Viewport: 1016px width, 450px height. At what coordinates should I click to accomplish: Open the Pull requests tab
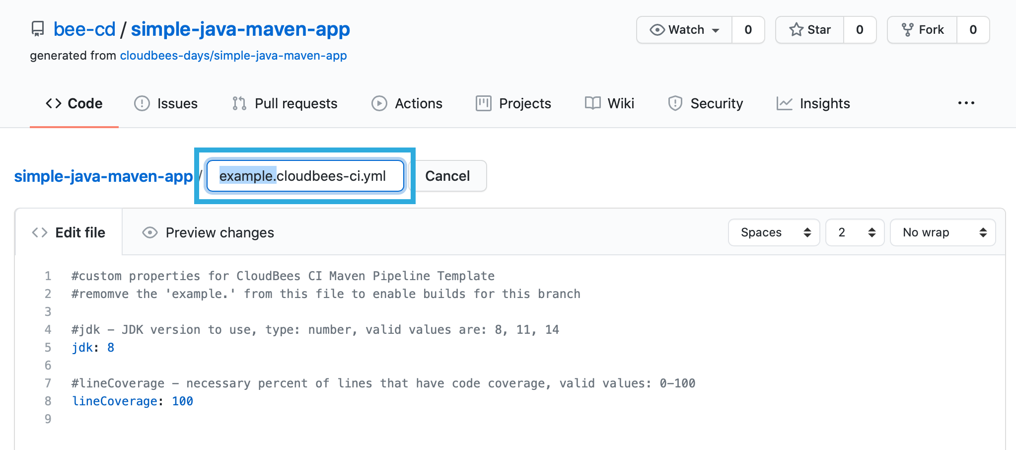pyautogui.click(x=285, y=103)
